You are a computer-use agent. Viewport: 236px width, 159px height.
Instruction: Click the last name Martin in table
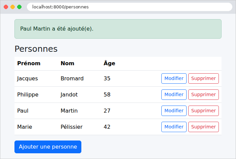tap(69, 111)
